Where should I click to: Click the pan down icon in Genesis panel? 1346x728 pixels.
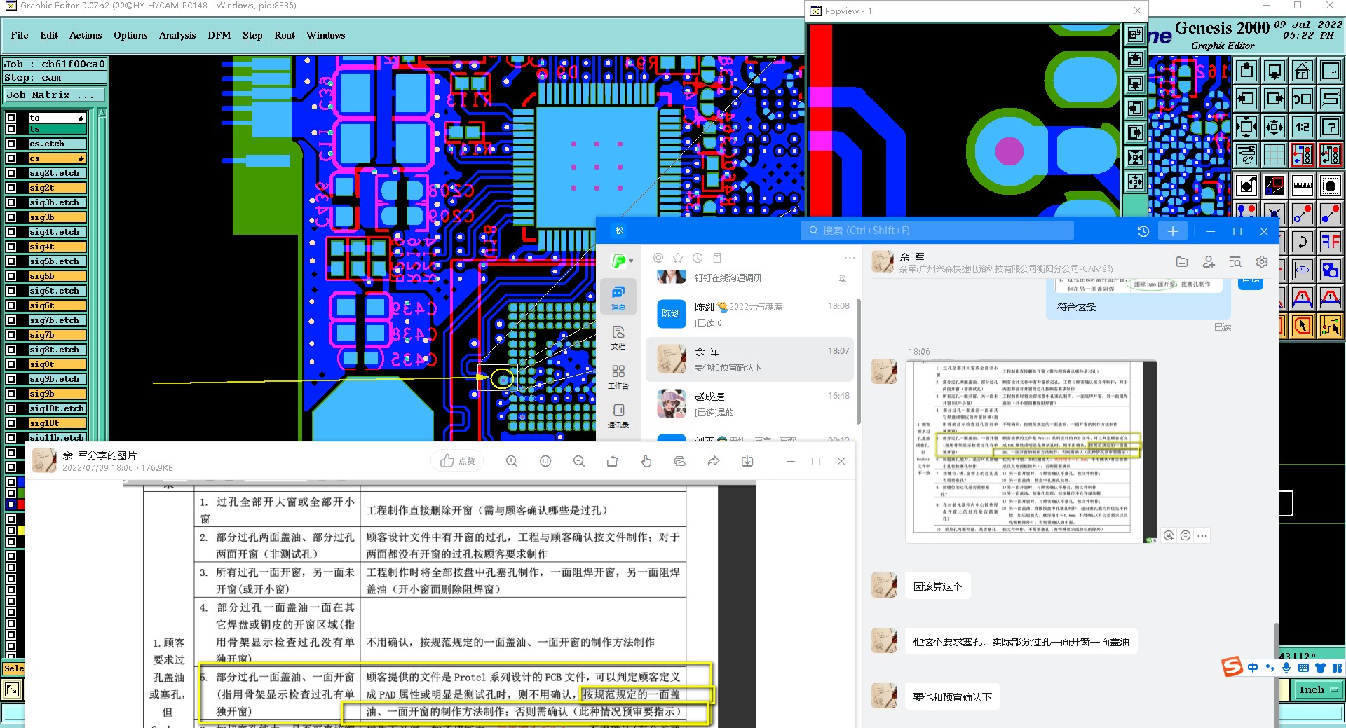[x=1274, y=71]
